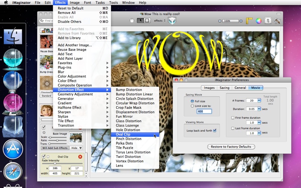301x188 pixels.
Task: Expand the Color Adjustment submenu
Action: coord(82,76)
